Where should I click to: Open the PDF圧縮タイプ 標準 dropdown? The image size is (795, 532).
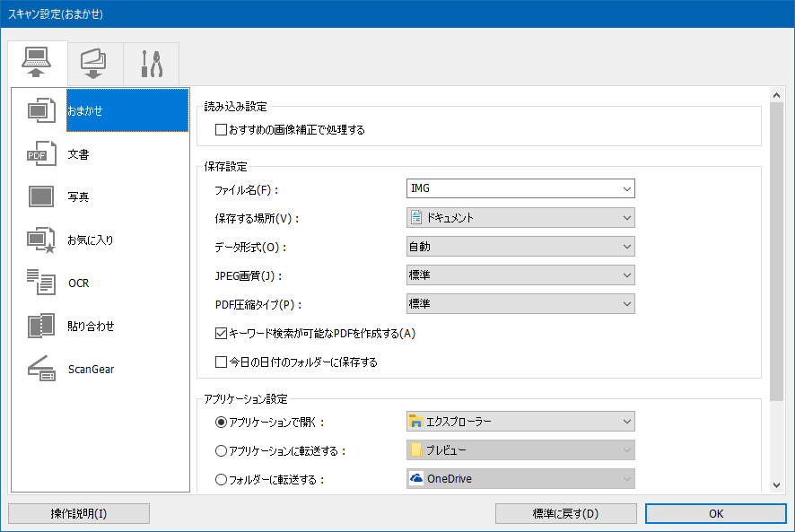520,304
